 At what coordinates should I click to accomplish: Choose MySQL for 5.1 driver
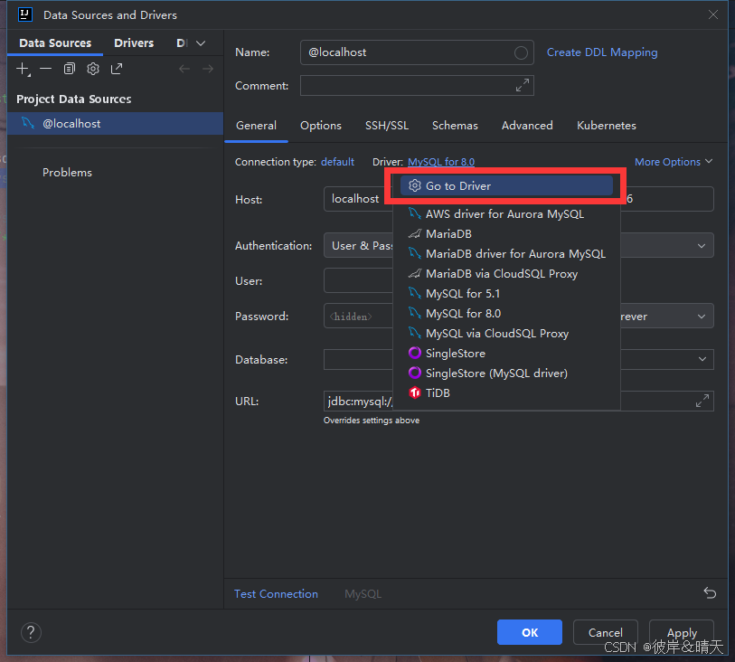click(506, 294)
